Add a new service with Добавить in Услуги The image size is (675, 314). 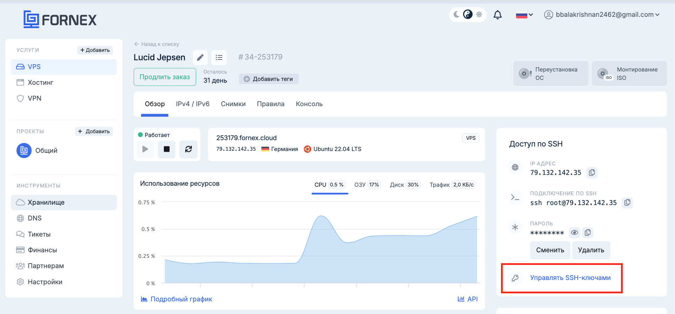tap(95, 50)
